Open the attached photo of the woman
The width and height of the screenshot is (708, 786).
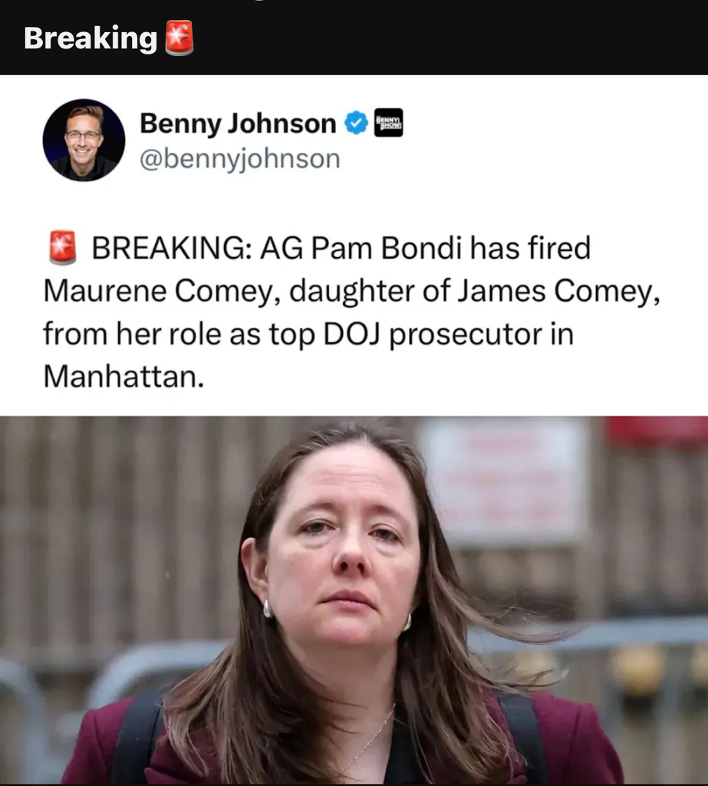tap(354, 600)
